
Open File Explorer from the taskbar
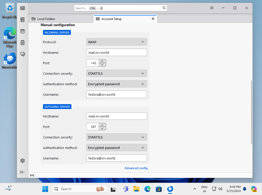pyautogui.click(x=136, y=189)
